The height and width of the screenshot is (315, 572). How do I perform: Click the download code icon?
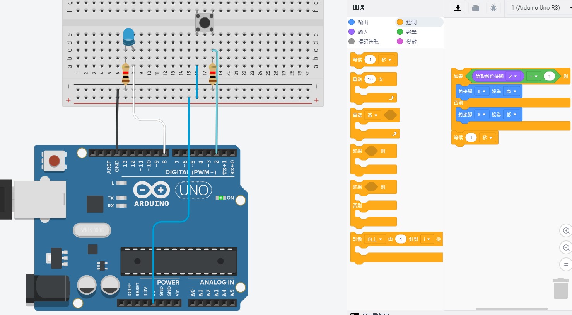[458, 8]
